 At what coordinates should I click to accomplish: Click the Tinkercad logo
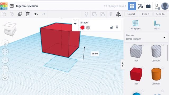4,6
